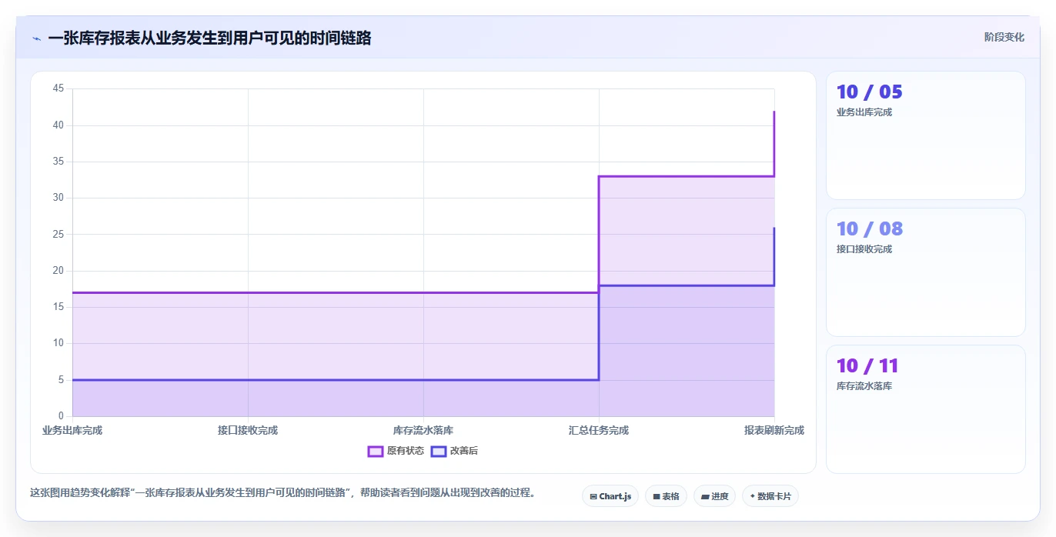Toggle the 原有状态 legend entry

[x=396, y=451]
